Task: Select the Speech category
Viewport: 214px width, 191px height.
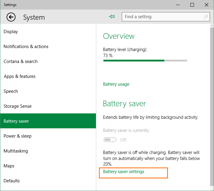Action: click(x=11, y=91)
